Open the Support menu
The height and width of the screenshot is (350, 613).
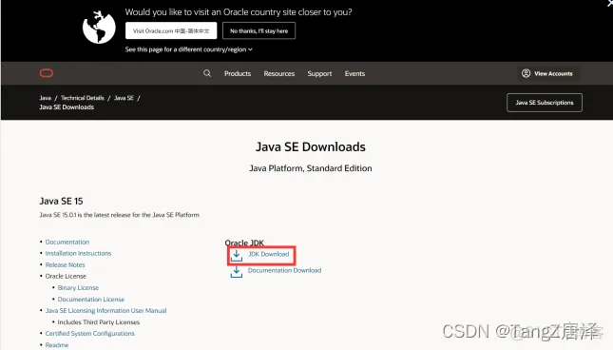319,73
